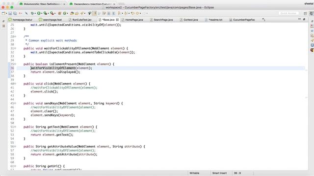Click the 36 : 9 cursor position field
314x176 pixels.
point(237,173)
